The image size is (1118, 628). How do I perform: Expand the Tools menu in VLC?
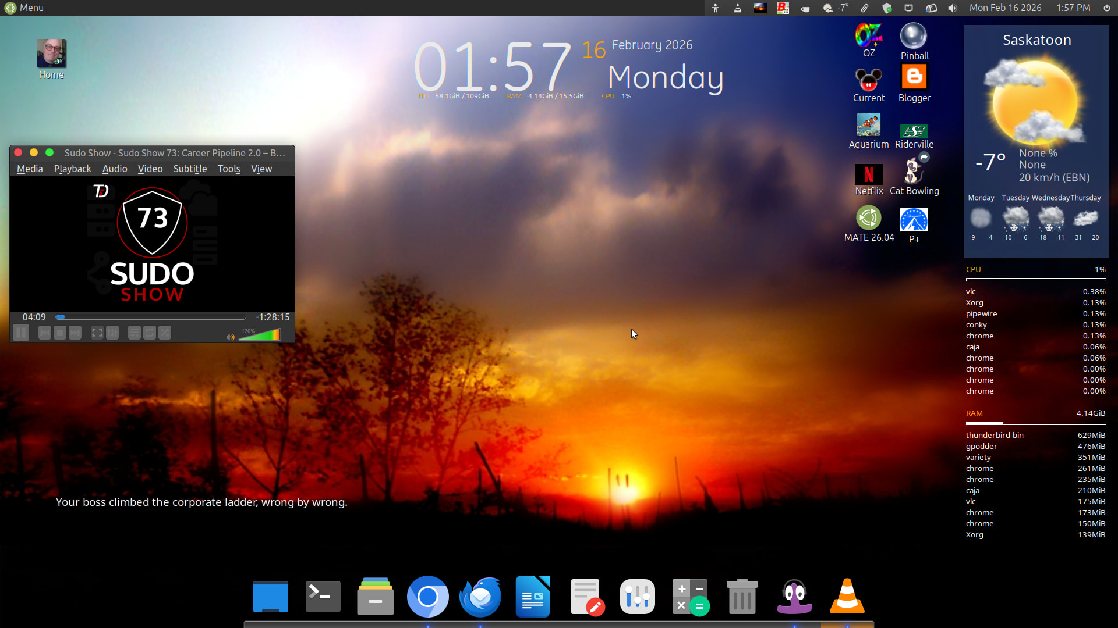click(229, 169)
